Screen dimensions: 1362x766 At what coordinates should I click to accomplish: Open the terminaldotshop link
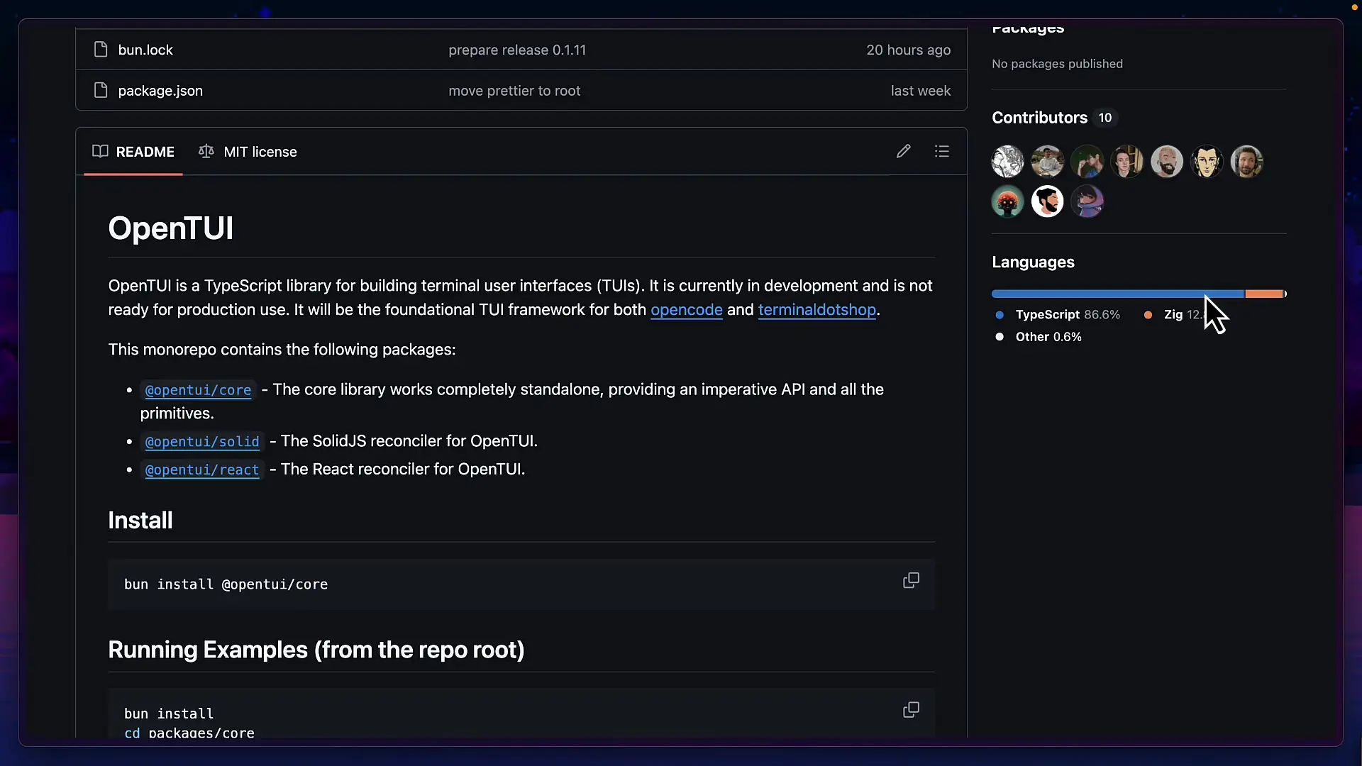pyautogui.click(x=816, y=310)
